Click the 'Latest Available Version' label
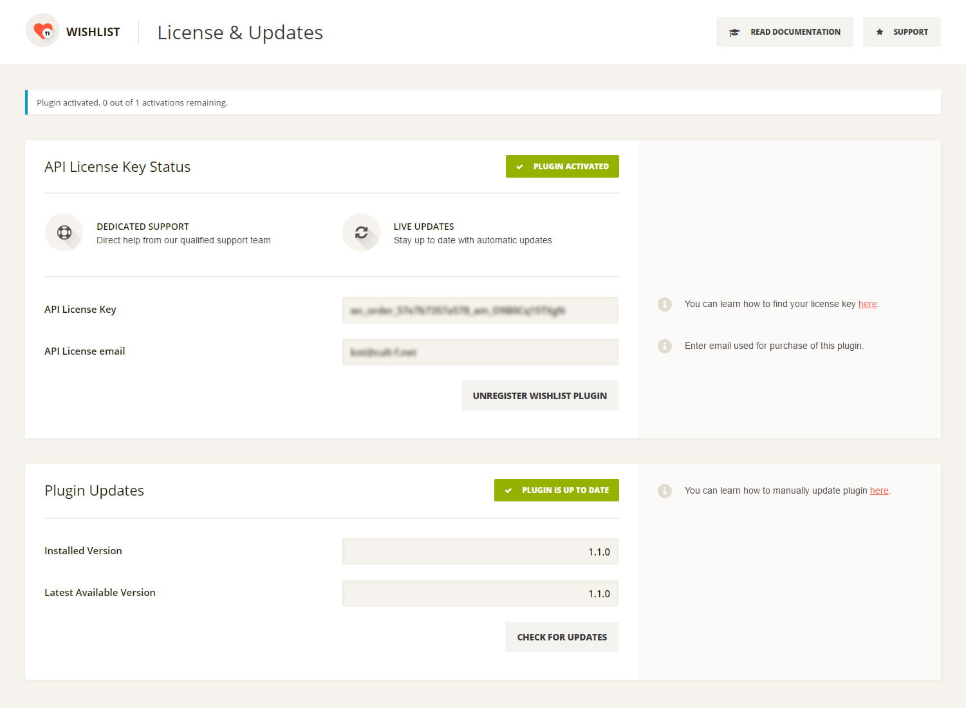966x708 pixels. pos(100,593)
